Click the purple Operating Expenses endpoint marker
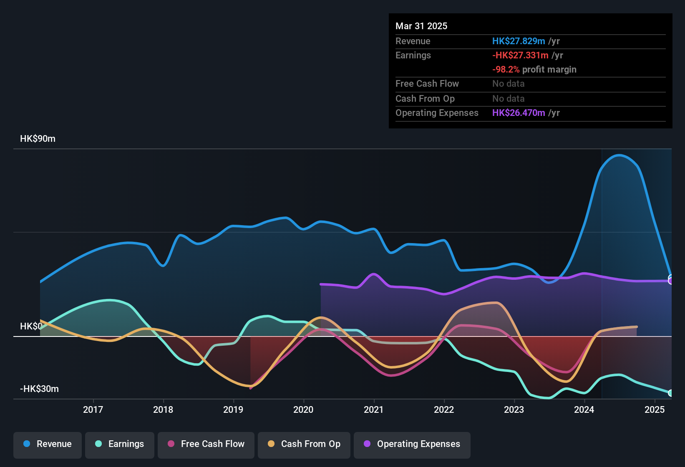Screen dimensions: 685x467 (670, 281)
